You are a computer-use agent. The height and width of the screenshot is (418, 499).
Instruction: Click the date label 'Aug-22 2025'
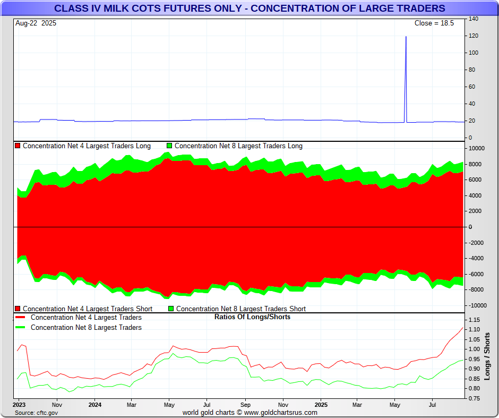36,23
